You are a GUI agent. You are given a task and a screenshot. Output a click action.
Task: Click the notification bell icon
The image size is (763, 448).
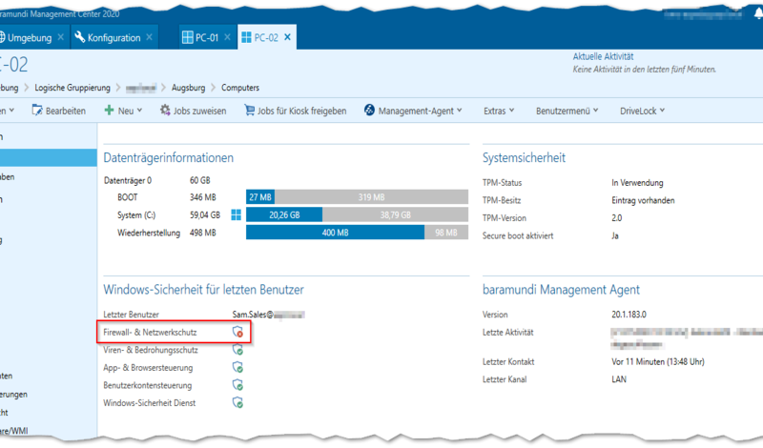click(758, 14)
